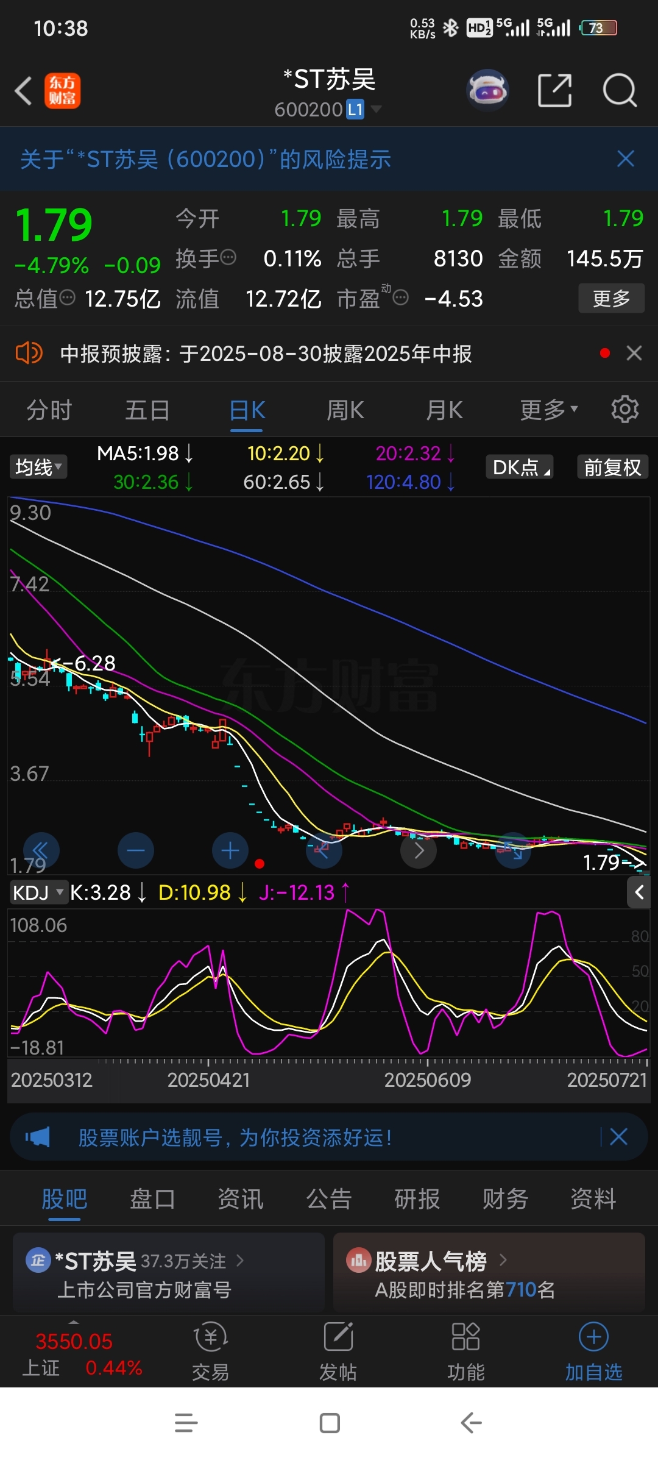
Task: Select the 股吧 tab
Action: [x=65, y=1198]
